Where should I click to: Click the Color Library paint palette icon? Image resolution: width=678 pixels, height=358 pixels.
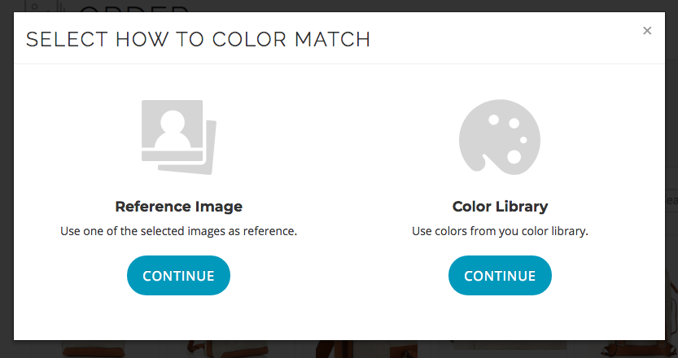point(499,138)
